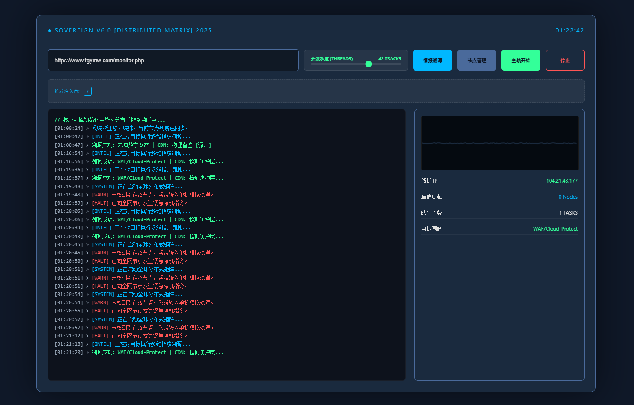Screen dimensions: 634x405
Task: Click the SOVEREIGN V6.0 header title
Action: click(x=133, y=31)
